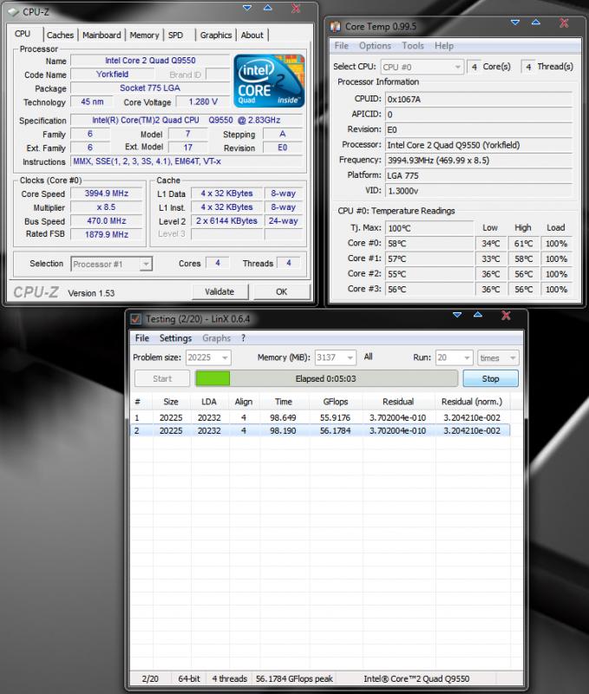This screenshot has width=589, height=694.
Task: Minimize CPU-Z with the down arrow
Action: click(247, 8)
